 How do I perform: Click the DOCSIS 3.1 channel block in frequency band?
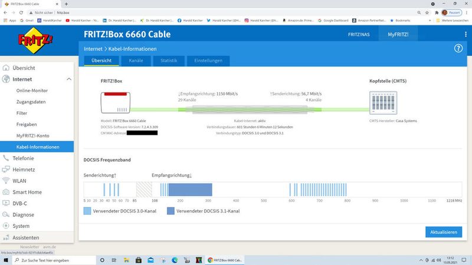click(190, 190)
